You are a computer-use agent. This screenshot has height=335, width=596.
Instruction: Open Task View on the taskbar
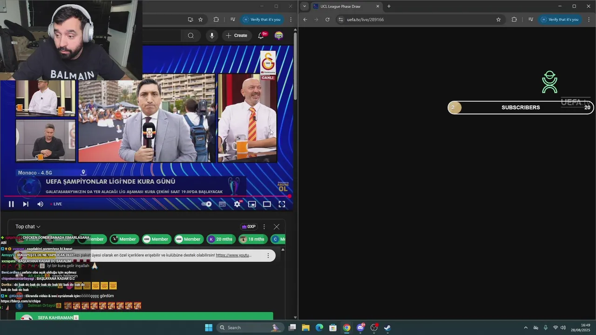point(292,328)
